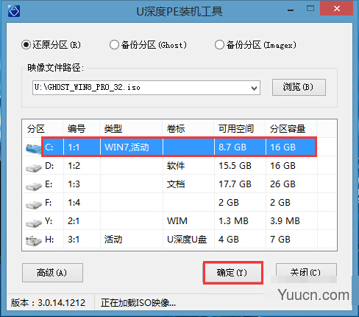Click the 3:1 number cell

pos(74,240)
